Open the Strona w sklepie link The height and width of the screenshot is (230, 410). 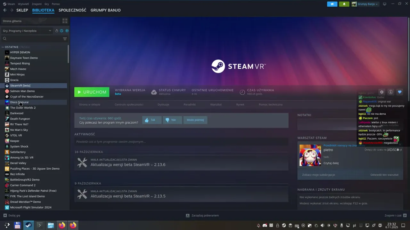tap(90, 104)
